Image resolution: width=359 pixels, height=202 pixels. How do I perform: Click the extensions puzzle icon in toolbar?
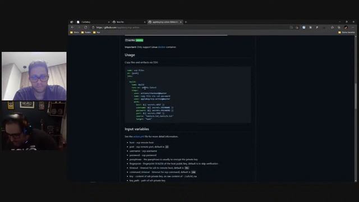[x=332, y=27]
